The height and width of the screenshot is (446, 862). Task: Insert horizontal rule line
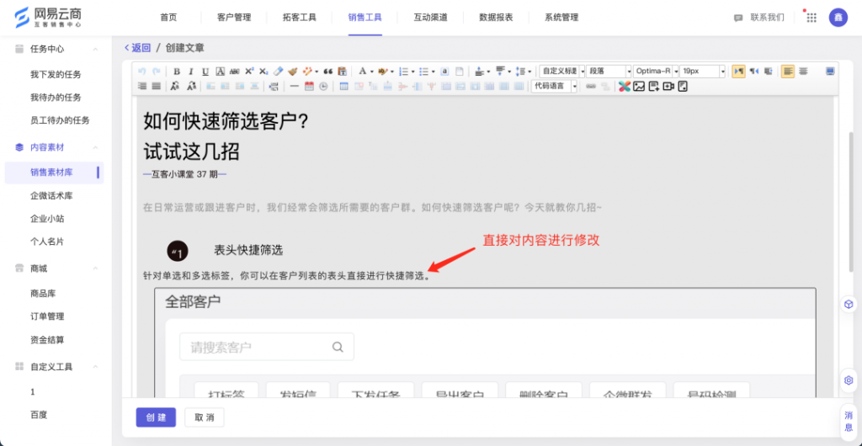(294, 86)
